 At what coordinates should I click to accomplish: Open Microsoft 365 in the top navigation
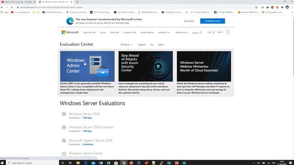point(90,33)
